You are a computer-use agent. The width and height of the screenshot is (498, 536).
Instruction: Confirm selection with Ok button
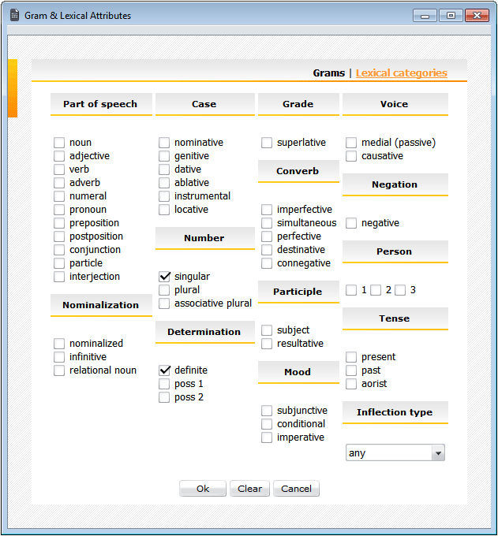[x=203, y=489]
